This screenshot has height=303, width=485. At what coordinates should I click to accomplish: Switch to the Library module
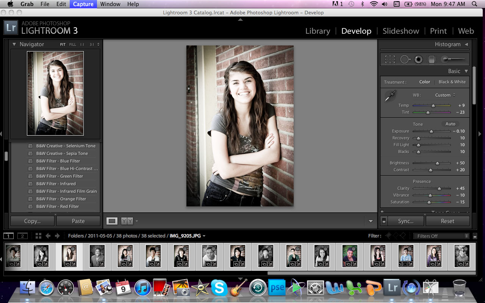(318, 31)
